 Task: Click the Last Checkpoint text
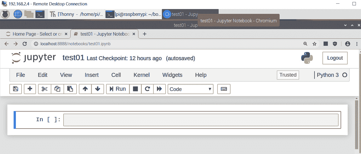[124, 58]
